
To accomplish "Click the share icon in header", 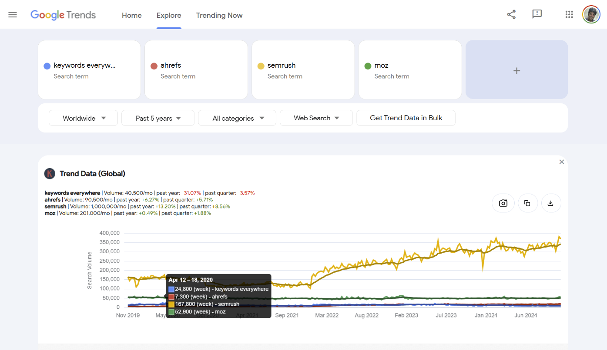I will click(x=511, y=15).
